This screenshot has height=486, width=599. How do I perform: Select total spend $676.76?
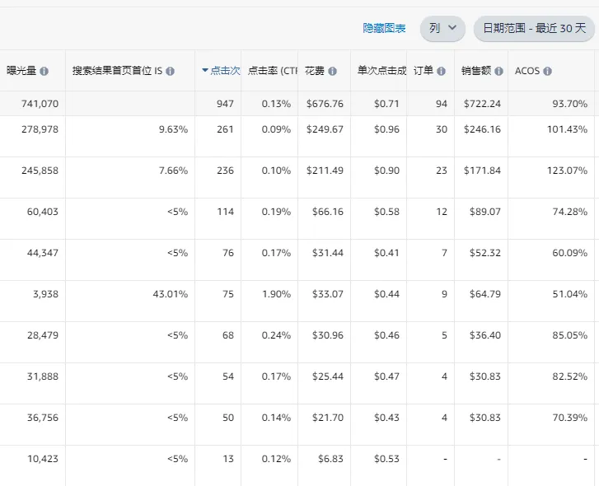(325, 104)
